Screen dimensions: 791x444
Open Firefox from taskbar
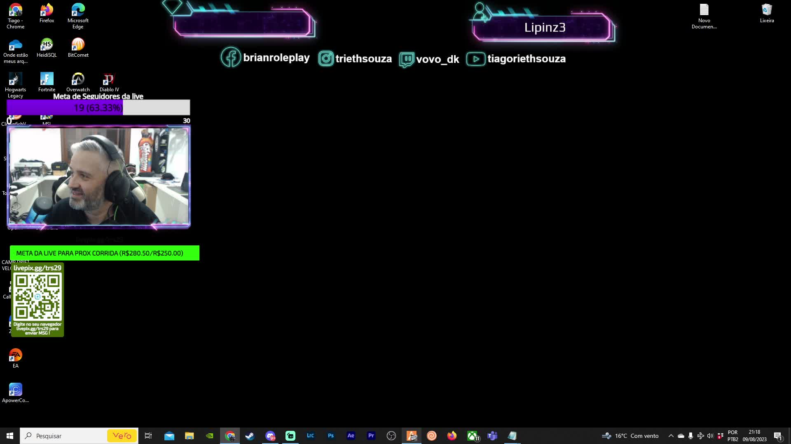pyautogui.click(x=452, y=436)
